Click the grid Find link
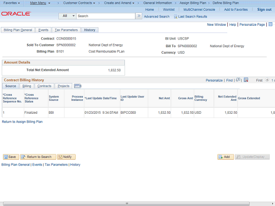 click(229, 80)
